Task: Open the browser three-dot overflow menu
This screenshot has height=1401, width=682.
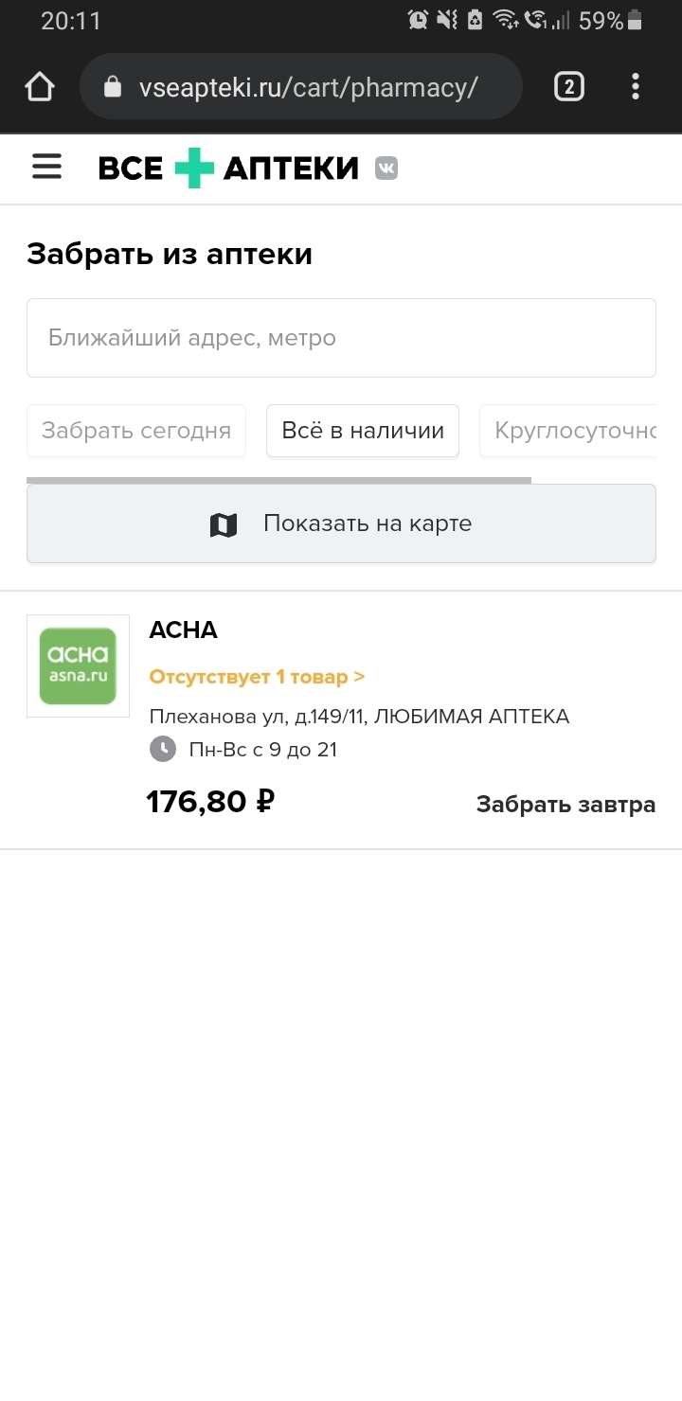Action: [636, 87]
